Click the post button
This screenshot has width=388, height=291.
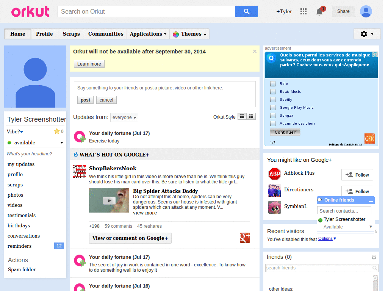click(85, 100)
